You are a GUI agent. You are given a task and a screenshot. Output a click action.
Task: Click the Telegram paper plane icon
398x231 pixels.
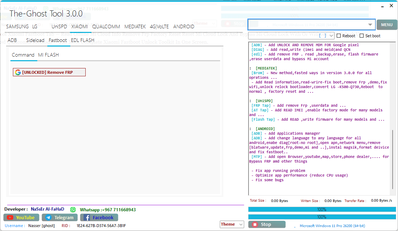48,217
